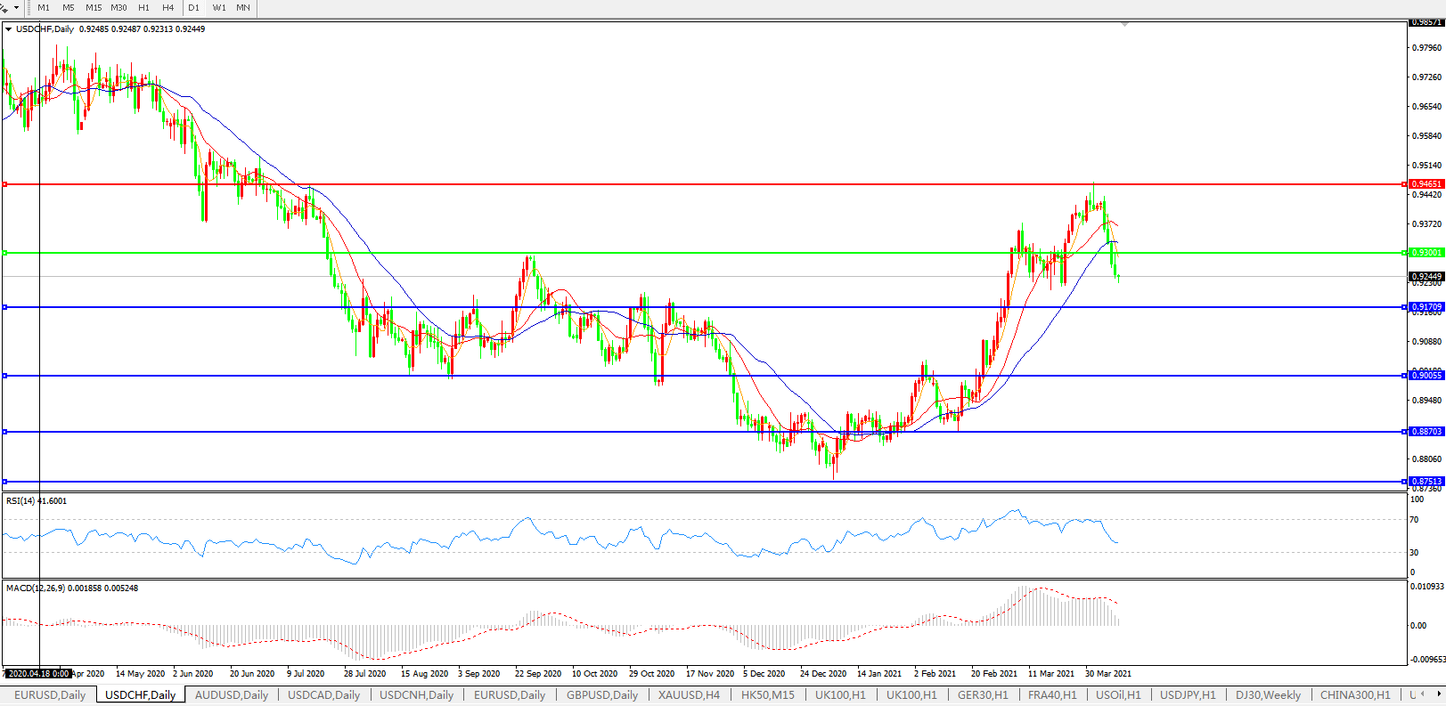Switch to the M1 timeframe
The image size is (1446, 706).
click(x=43, y=7)
